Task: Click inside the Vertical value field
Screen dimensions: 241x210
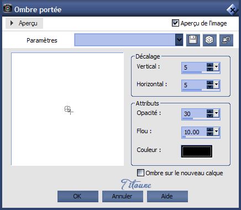Action: [194, 67]
